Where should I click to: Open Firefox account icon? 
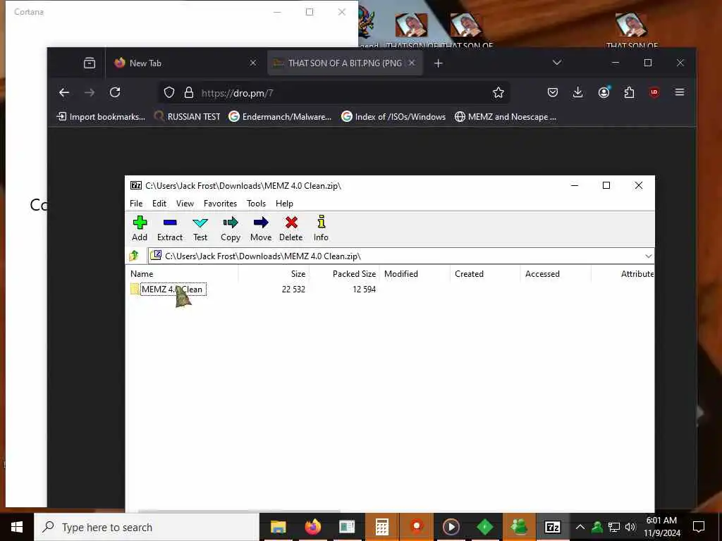click(x=604, y=92)
